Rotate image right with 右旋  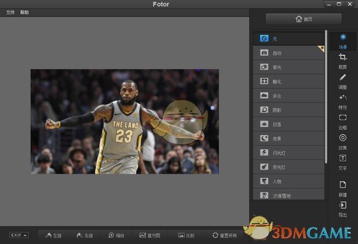tap(85, 235)
